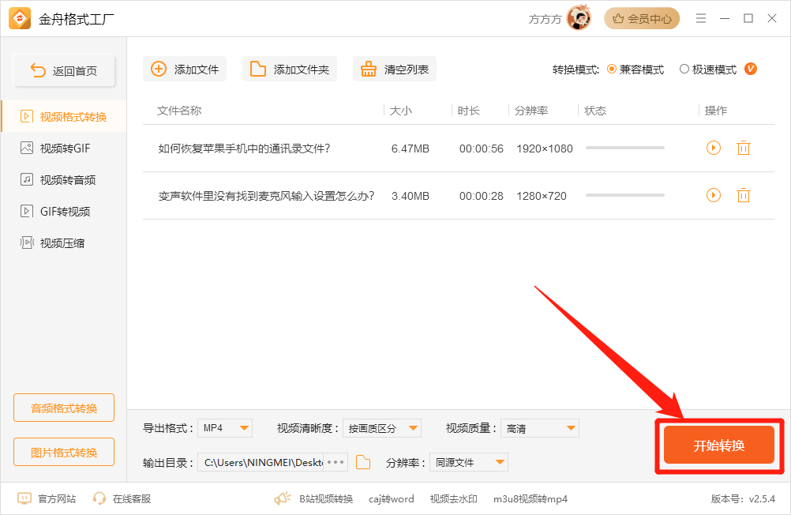Screen dimensions: 791x515
Task: Select 极速模式 radio option
Action: click(708, 70)
